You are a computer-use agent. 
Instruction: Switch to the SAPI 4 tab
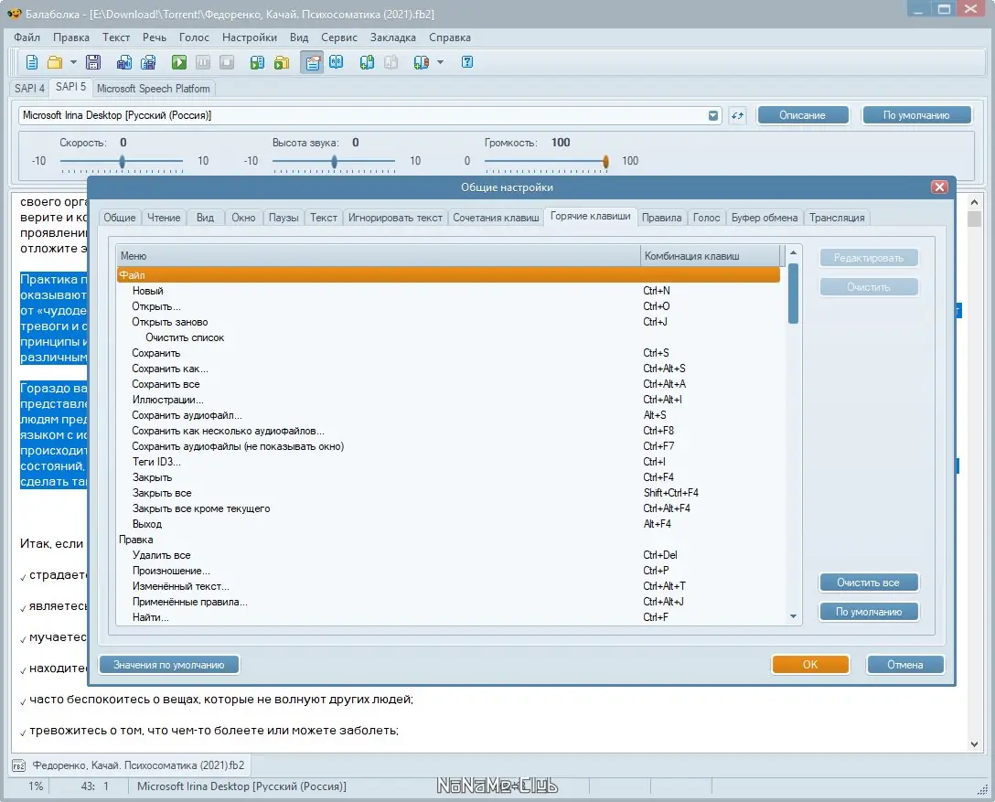(x=29, y=88)
